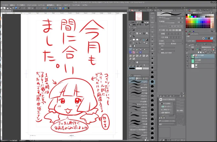Select レイヤー 2 in the layer list
This screenshot has height=142, width=217.
[x=203, y=56]
